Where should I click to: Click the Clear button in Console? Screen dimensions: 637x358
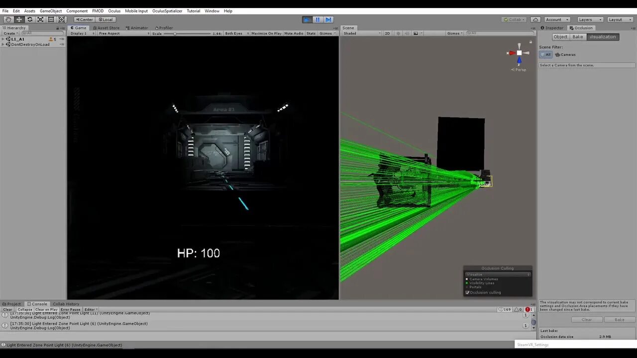pyautogui.click(x=8, y=309)
